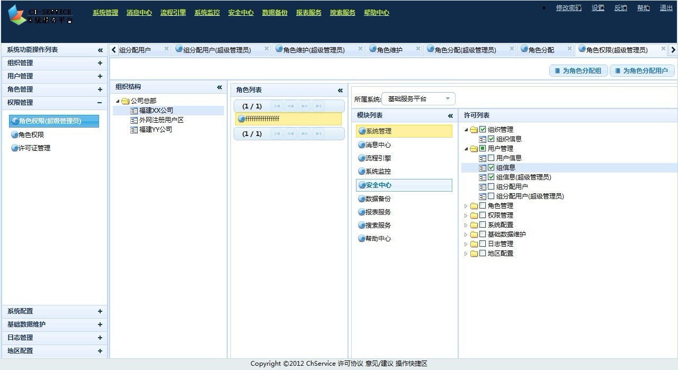The image size is (678, 370).
Task: Expand the 日志管理 folder node
Action: point(465,244)
